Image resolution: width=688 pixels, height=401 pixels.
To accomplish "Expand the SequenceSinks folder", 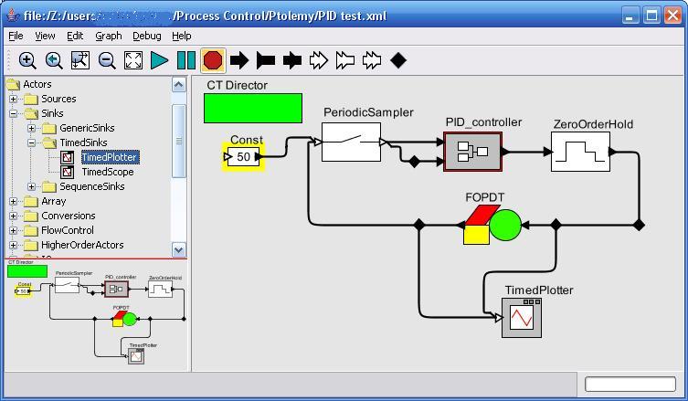I will tap(32, 186).
